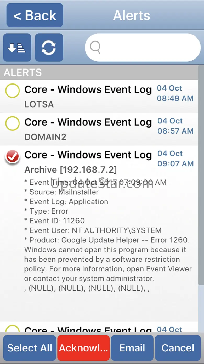The image size is (204, 364).
Task: Uncheck the Archive alert red checkmark
Action: (12, 156)
